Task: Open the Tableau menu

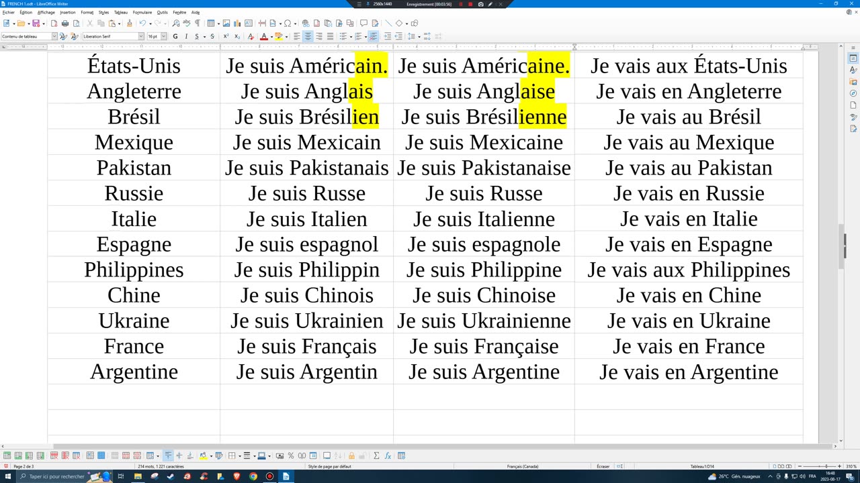Action: click(121, 12)
